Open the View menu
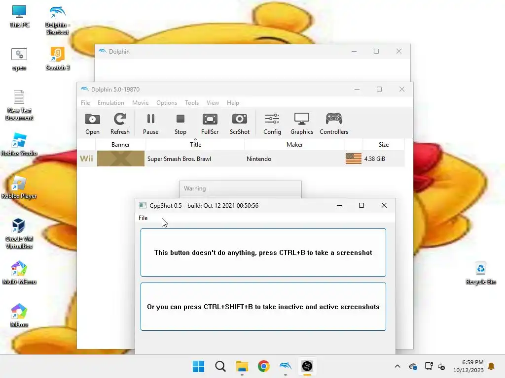This screenshot has width=505, height=378. pyautogui.click(x=213, y=103)
